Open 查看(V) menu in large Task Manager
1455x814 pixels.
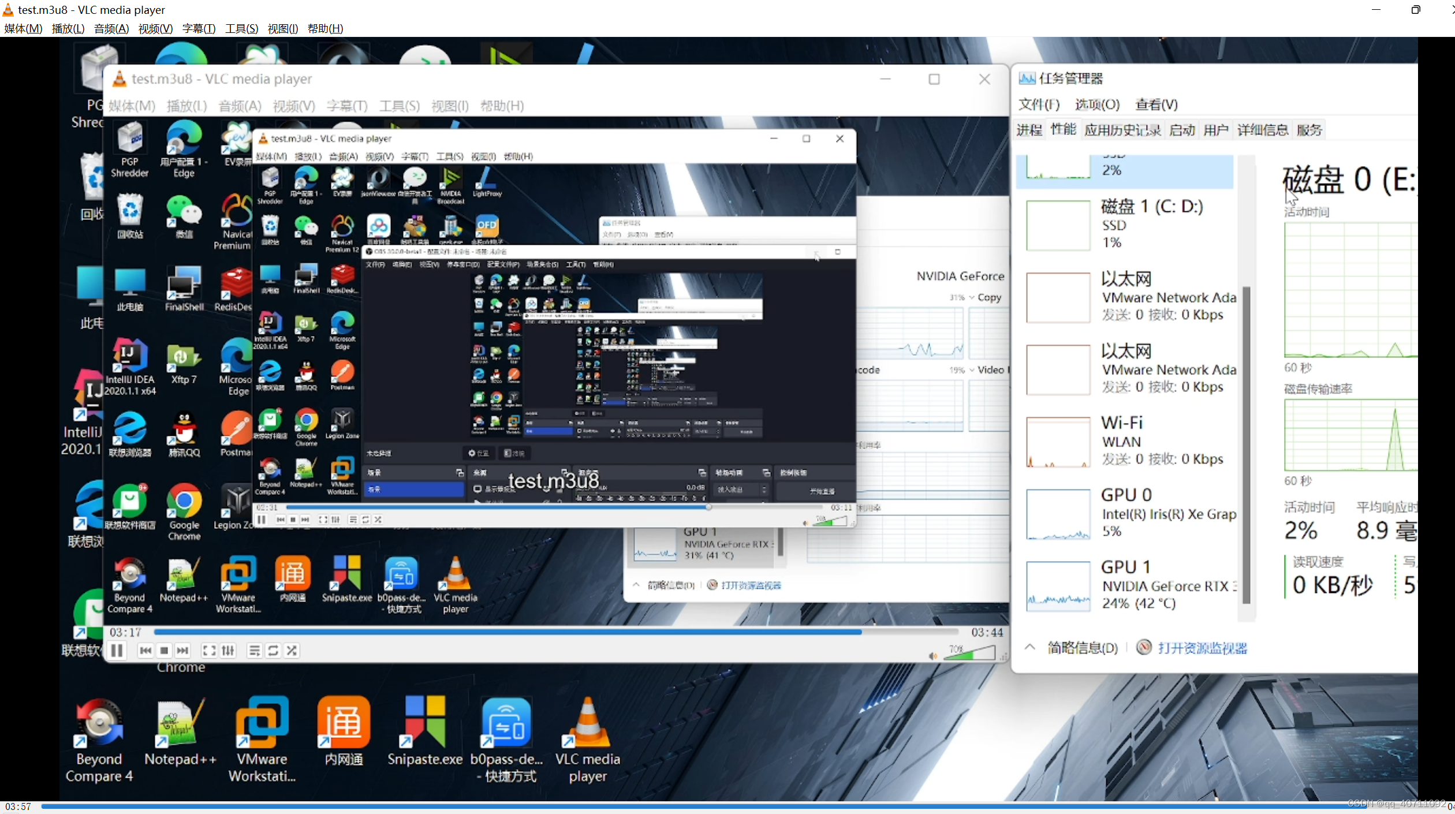click(1156, 104)
